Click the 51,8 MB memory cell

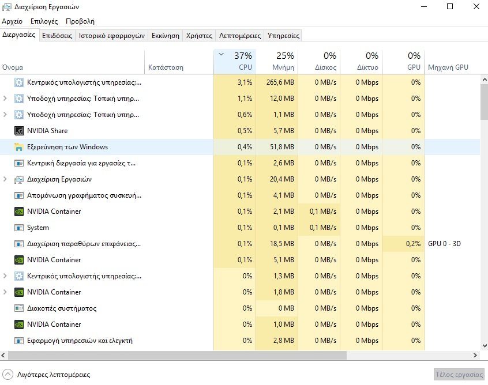pos(277,147)
